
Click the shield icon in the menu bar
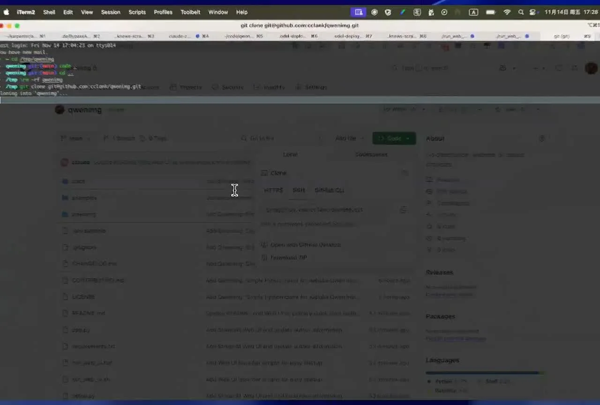(388, 12)
